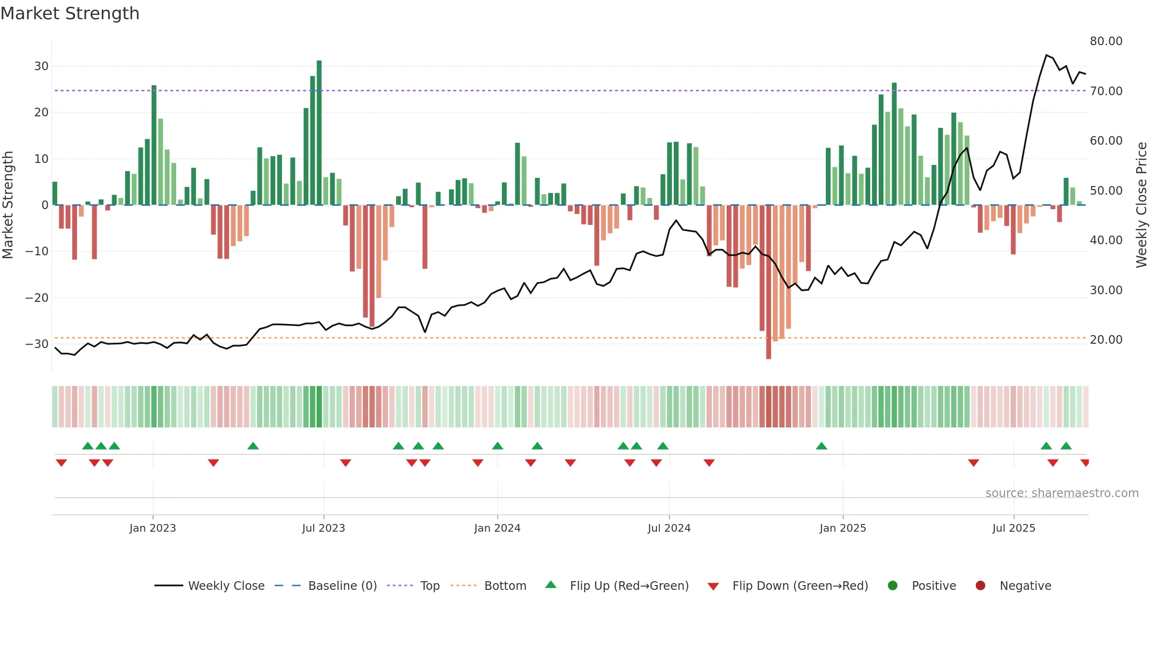1155x649 pixels.
Task: Click the 30 left-axis tick label
Action: point(41,66)
